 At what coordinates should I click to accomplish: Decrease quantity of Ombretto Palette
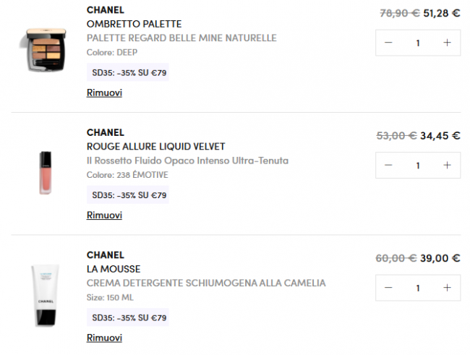point(388,43)
